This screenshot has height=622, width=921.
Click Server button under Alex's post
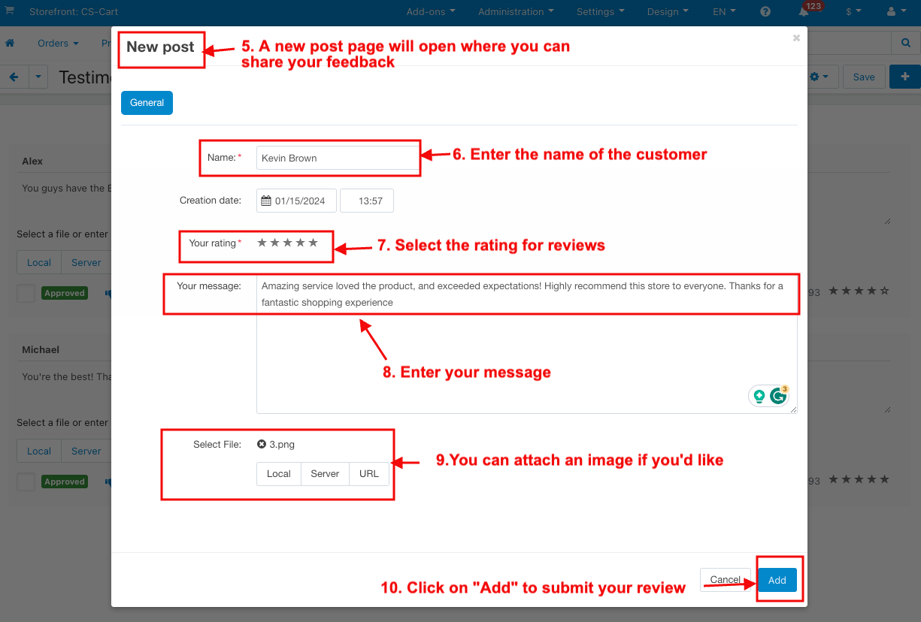pos(86,262)
